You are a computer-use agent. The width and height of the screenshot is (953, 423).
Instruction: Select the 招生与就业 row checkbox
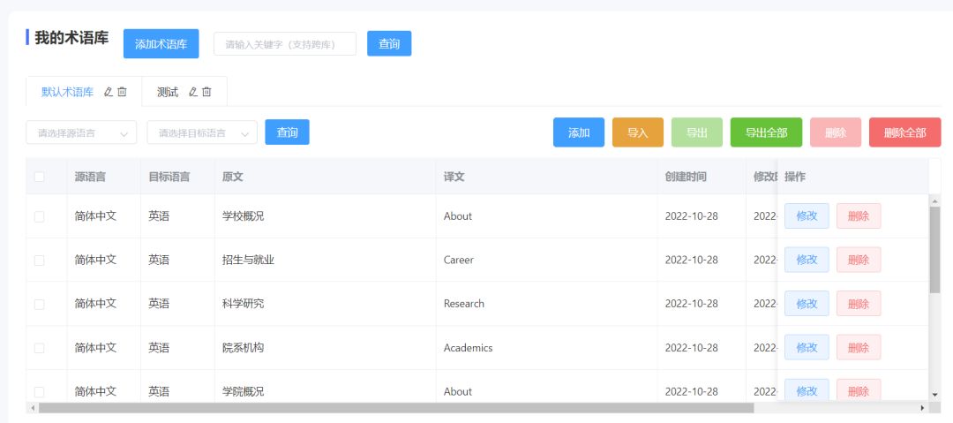(x=39, y=260)
